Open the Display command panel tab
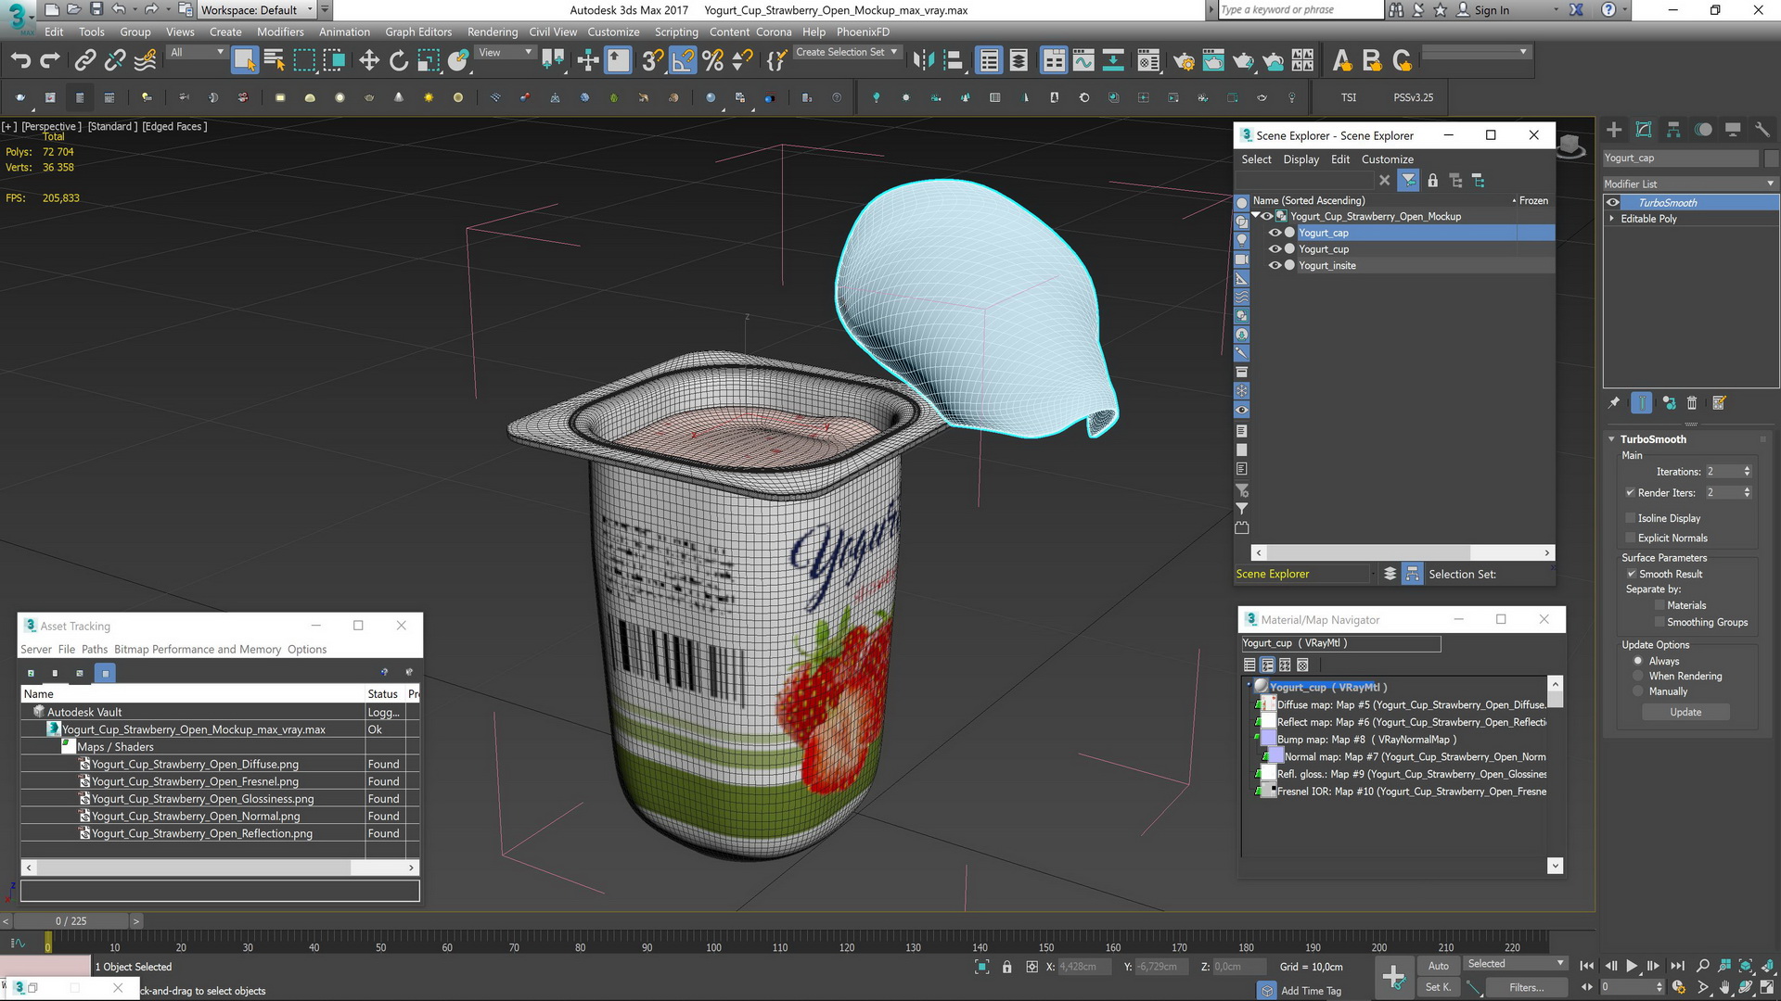Image resolution: width=1781 pixels, height=1001 pixels. pos(1733,130)
